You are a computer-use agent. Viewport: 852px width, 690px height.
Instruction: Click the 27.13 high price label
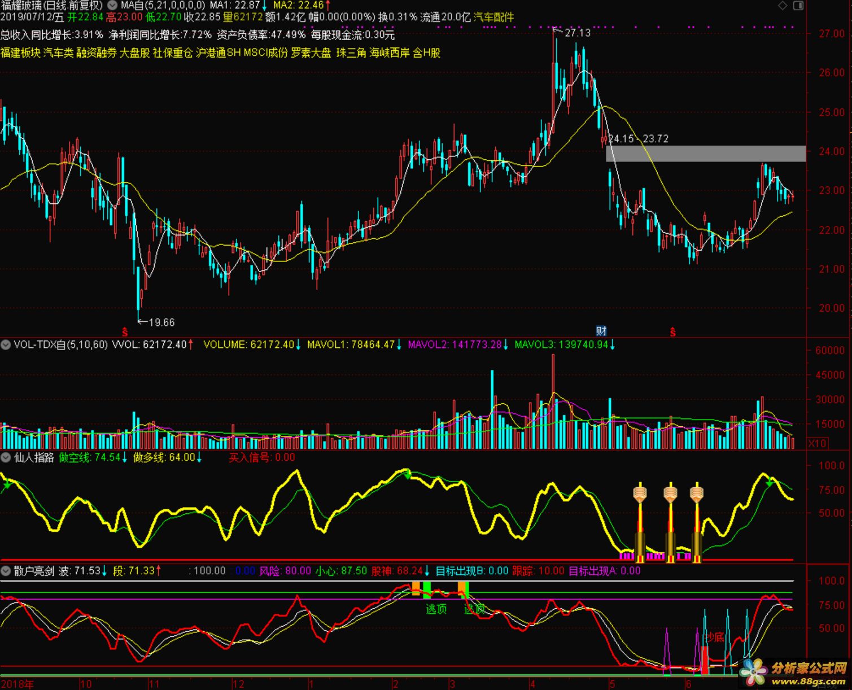click(578, 33)
